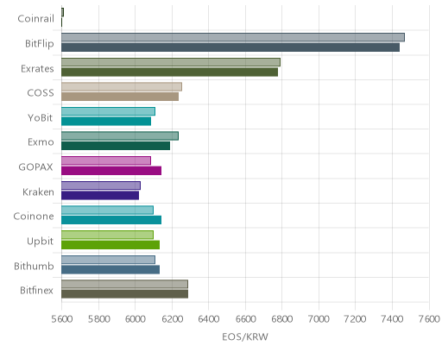Click the lower olive Bitfinex bar
Viewport: 442px width, 352px height.
pyautogui.click(x=124, y=294)
